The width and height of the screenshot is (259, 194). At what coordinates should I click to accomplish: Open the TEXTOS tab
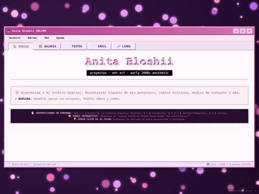coord(74,46)
